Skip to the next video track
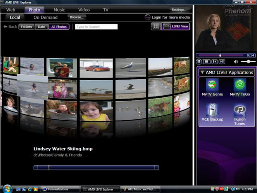 222,62
